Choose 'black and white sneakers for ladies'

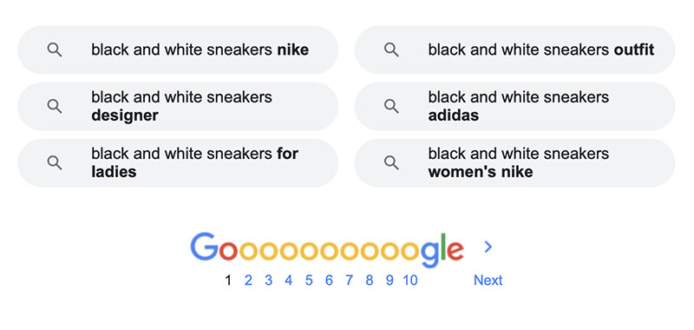point(178,162)
